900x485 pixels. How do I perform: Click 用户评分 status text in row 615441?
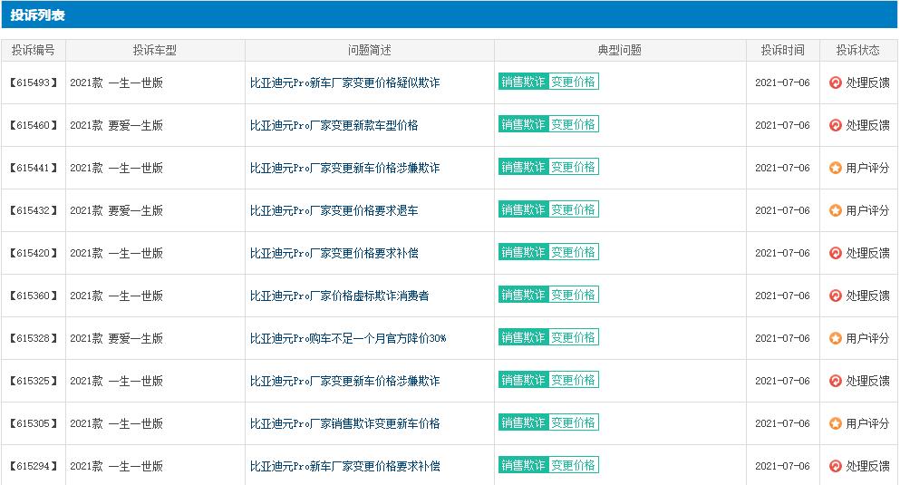868,169
